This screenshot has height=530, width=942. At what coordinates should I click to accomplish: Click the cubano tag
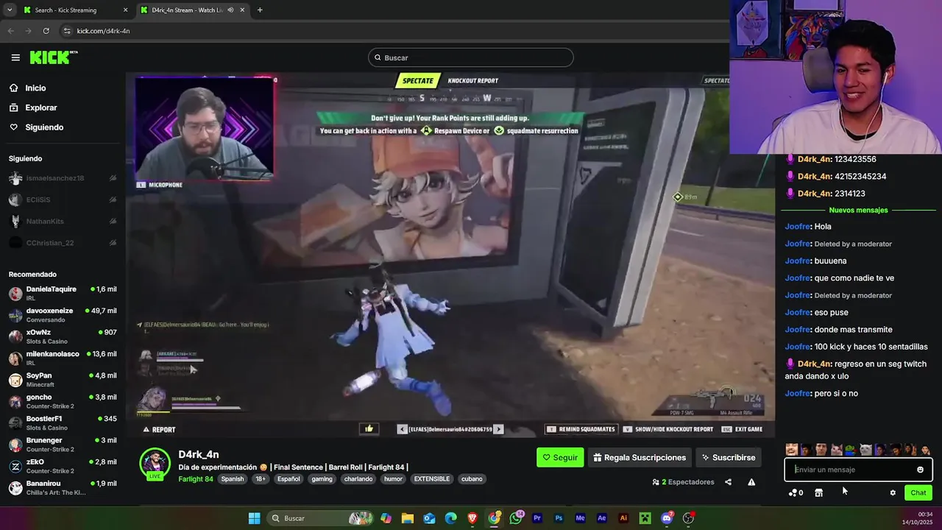click(x=472, y=479)
